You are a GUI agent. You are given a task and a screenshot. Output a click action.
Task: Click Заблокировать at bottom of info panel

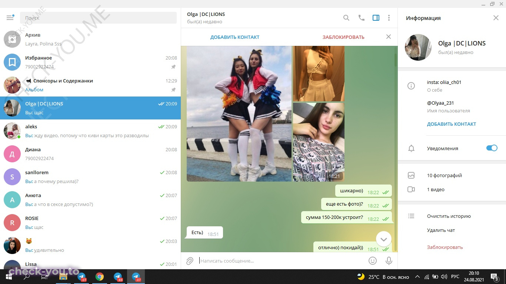click(445, 247)
